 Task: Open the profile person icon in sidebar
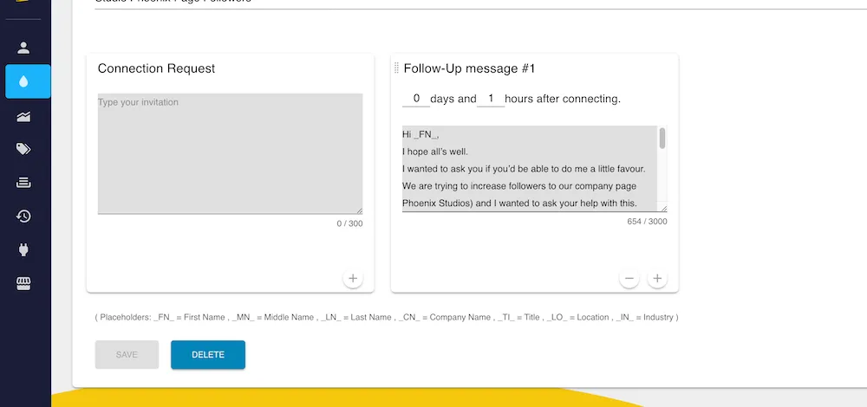coord(23,48)
